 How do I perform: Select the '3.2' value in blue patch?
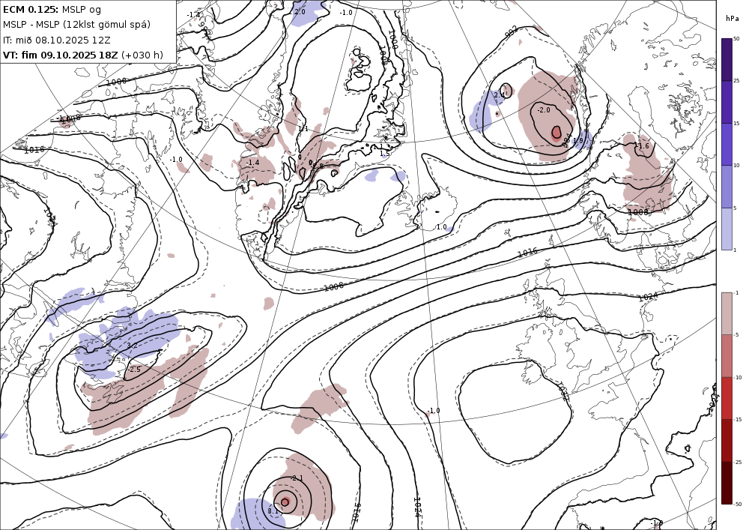[x=133, y=345]
